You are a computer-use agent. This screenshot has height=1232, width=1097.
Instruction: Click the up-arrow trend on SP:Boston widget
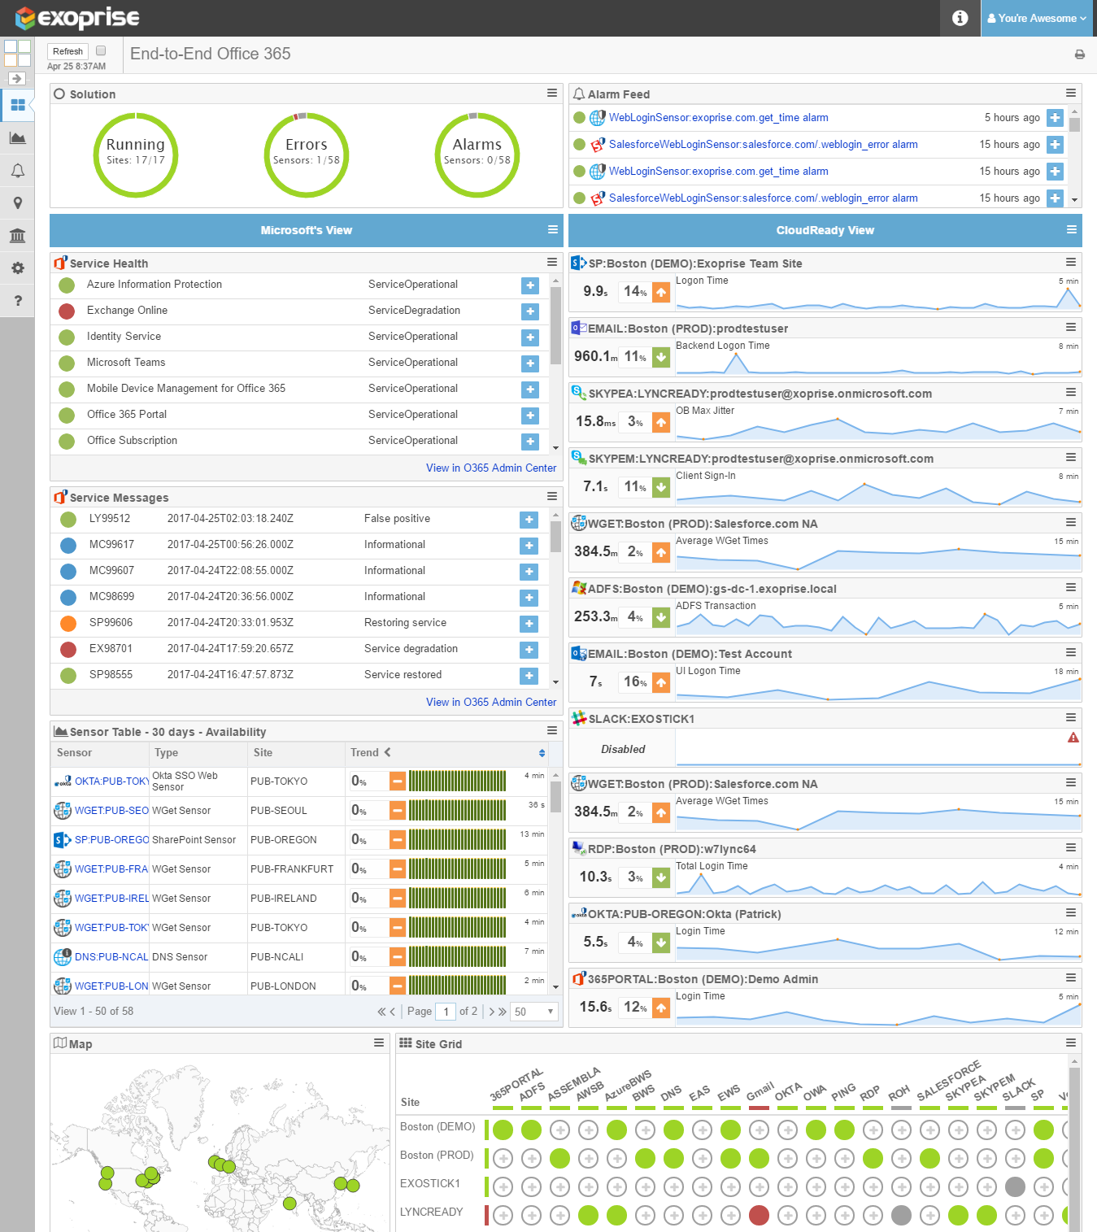(661, 292)
